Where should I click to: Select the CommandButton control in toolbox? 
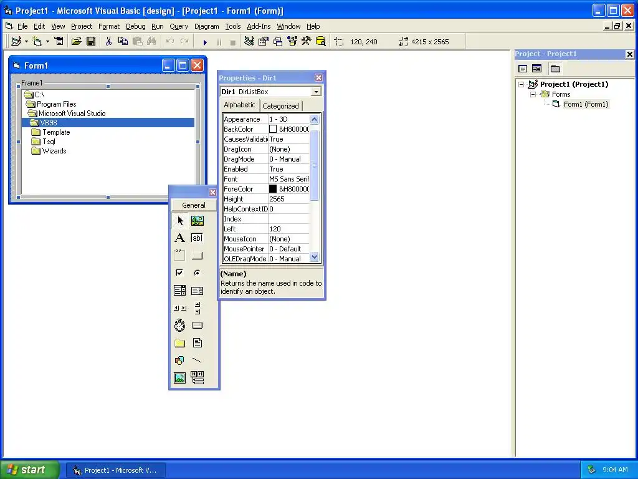[198, 255]
